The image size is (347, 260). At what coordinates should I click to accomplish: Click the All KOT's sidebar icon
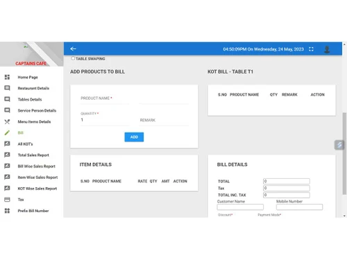pyautogui.click(x=7, y=144)
